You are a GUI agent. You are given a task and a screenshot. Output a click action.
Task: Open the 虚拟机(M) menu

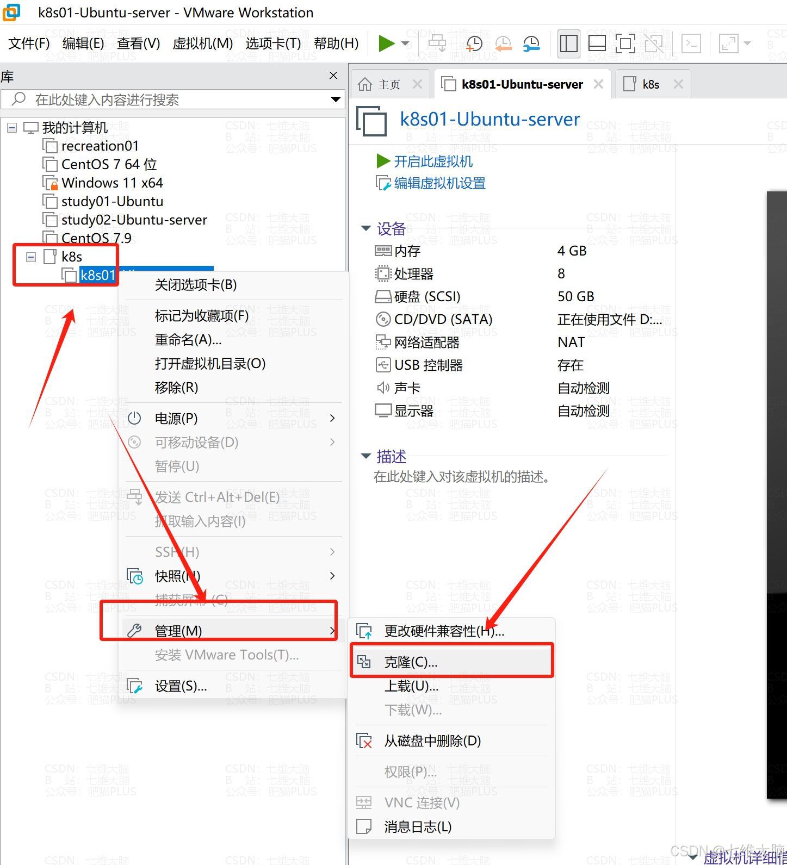point(202,43)
